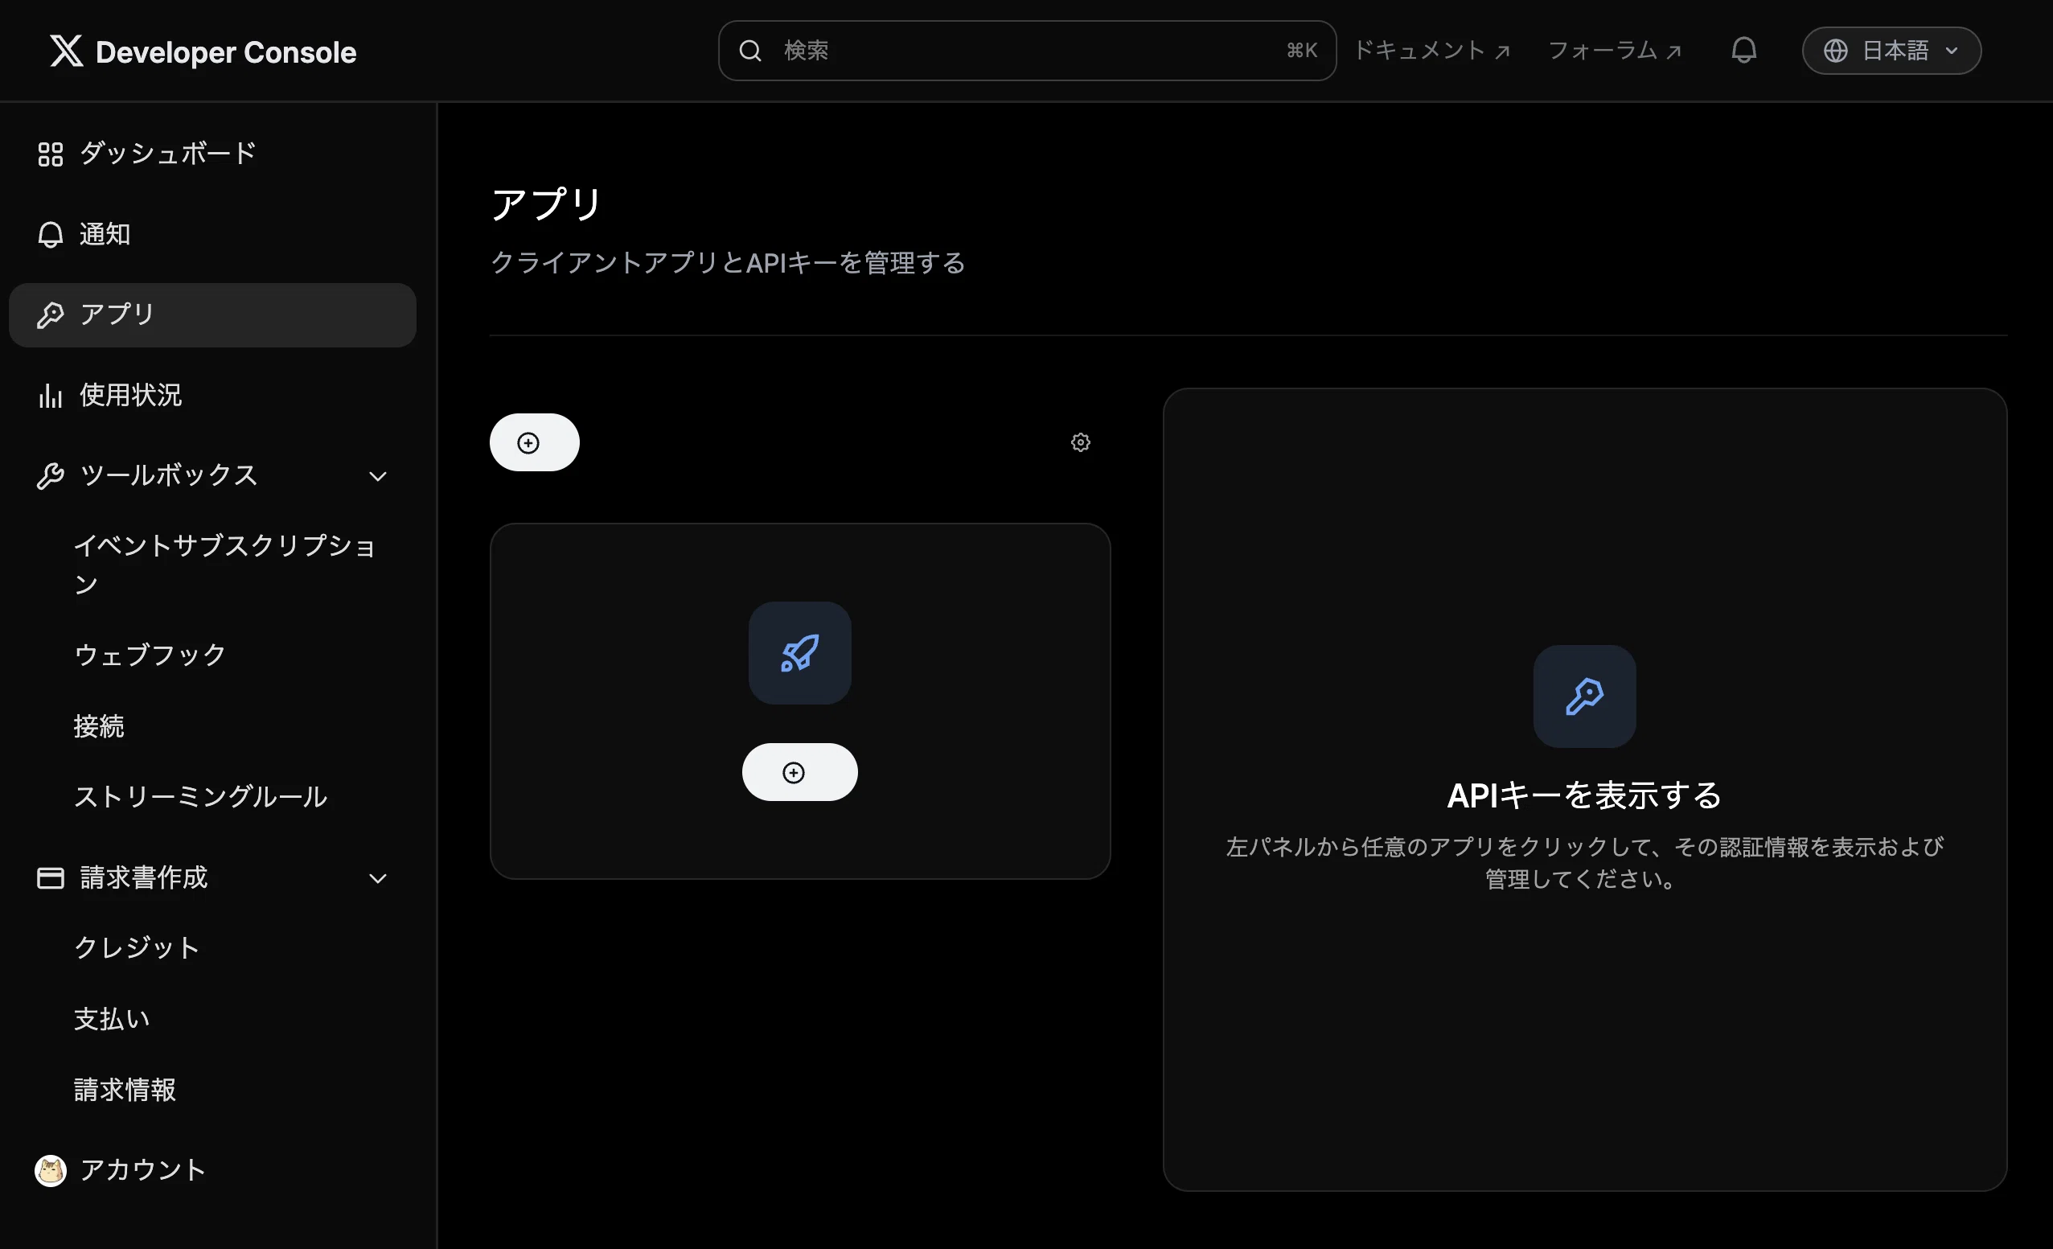Image resolution: width=2053 pixels, height=1249 pixels.
Task: Click the plus button above the apps card
Action: coord(534,442)
